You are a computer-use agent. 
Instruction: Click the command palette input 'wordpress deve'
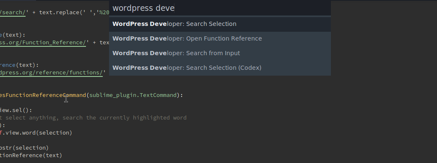click(220, 8)
